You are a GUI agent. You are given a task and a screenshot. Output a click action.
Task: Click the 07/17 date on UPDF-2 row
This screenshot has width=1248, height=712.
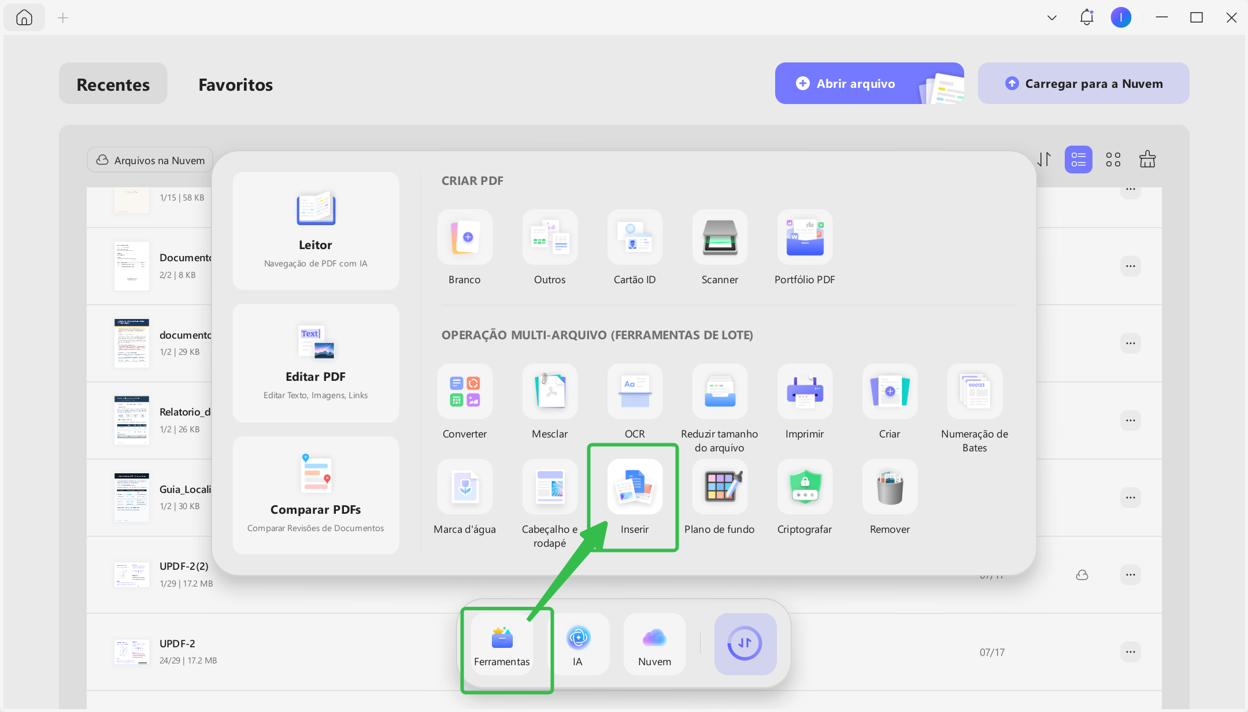992,652
